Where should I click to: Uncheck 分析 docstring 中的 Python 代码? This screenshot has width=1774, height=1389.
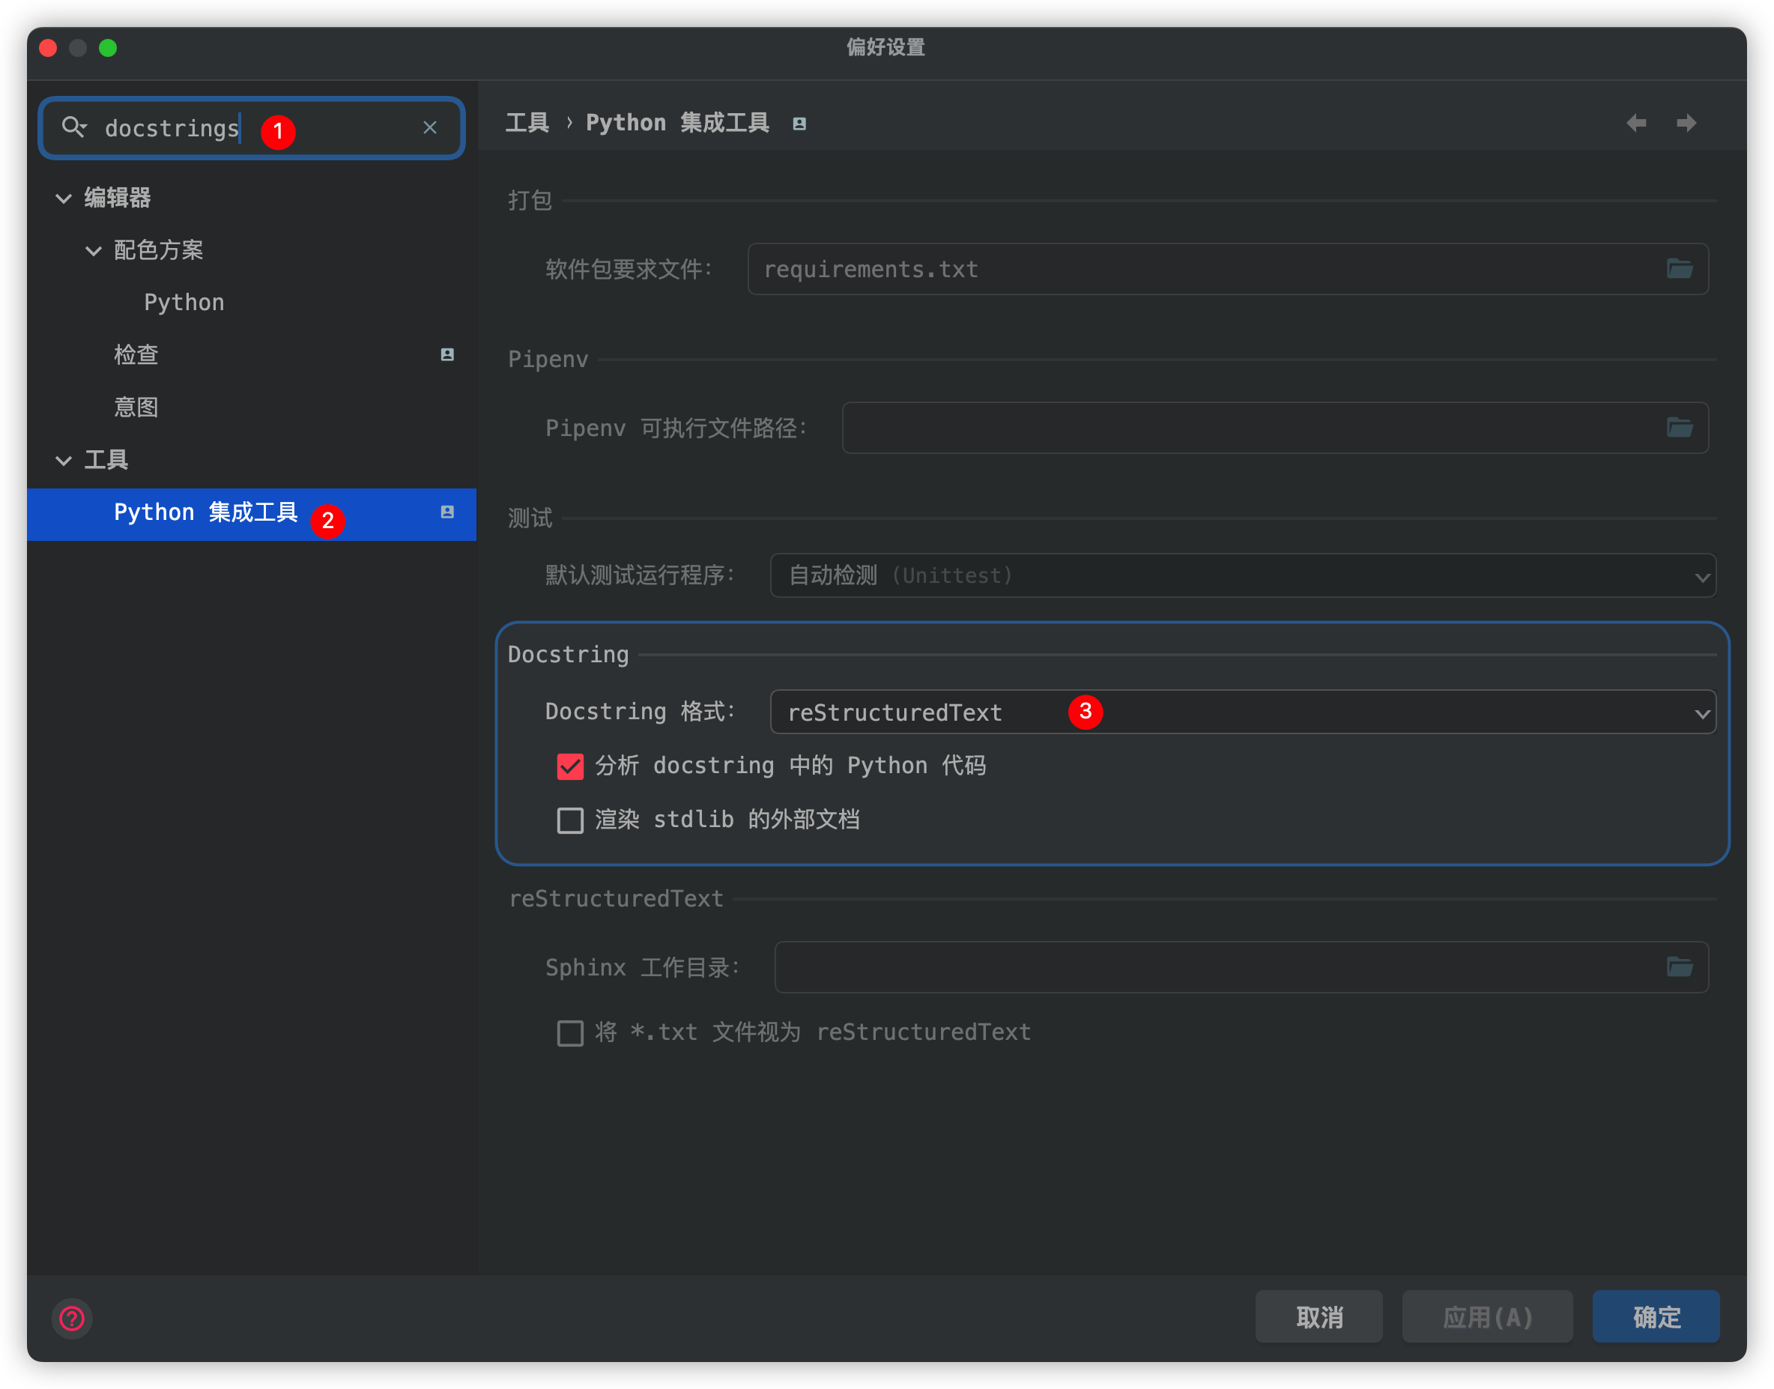coord(570,765)
